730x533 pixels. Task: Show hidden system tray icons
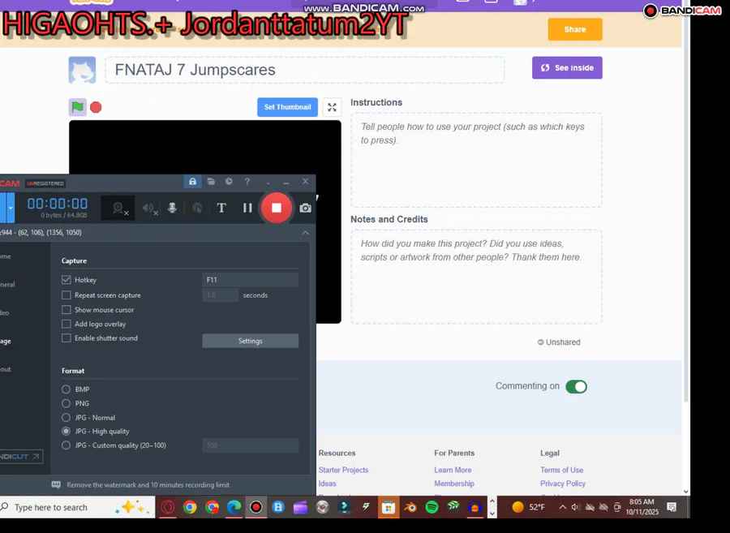click(562, 507)
